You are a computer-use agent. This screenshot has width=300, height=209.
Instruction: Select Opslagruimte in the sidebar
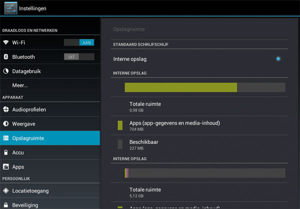coord(50,138)
